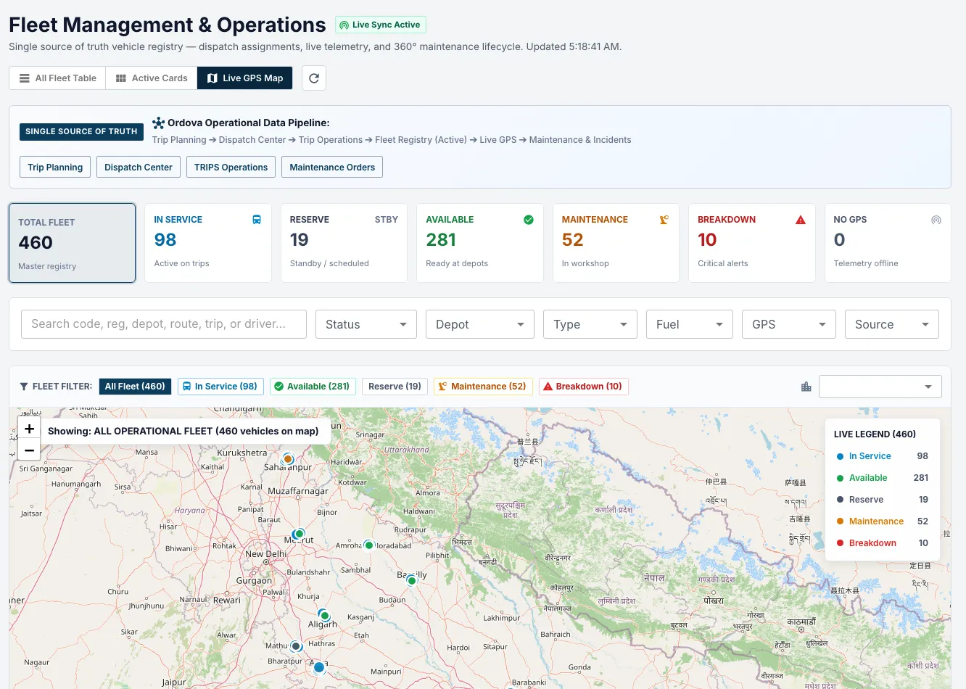Image resolution: width=966 pixels, height=689 pixels.
Task: Toggle the In Service (98) filter chip
Action: 220,387
